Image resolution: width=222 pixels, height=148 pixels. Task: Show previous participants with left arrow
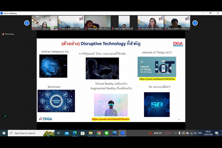27,23
